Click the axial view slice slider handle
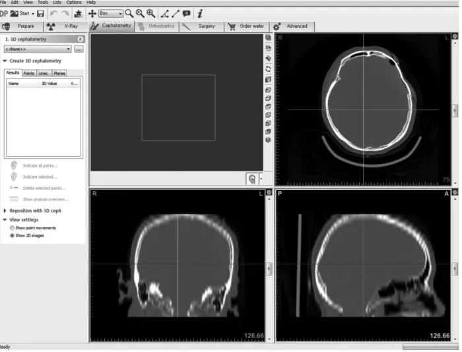Image resolution: width=462 pixels, height=352 pixels. point(455,111)
